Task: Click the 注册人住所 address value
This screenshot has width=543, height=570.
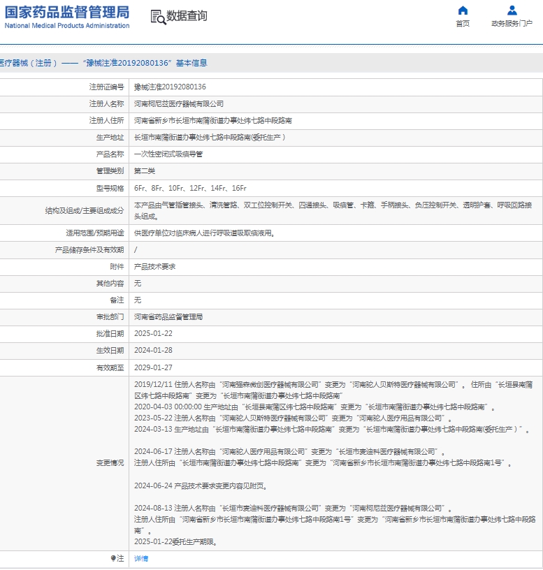Action: click(212, 120)
